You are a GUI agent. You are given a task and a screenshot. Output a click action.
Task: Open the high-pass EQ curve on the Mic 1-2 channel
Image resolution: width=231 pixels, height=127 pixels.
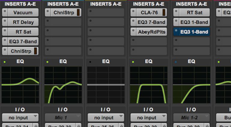pyautogui.click(x=191, y=85)
